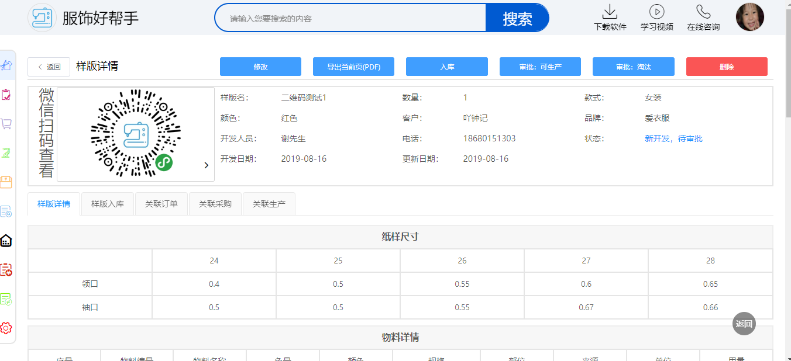The height and width of the screenshot is (361, 791).
Task: Open the black warehouse house sidebar icon
Action: (6, 241)
